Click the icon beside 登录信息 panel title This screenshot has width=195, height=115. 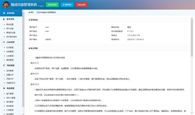29,20
